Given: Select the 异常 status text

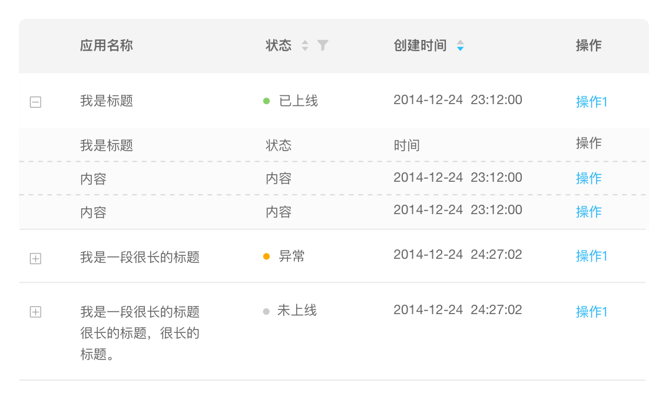Looking at the screenshot, I should [x=292, y=256].
